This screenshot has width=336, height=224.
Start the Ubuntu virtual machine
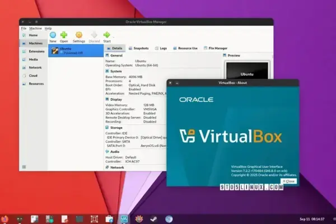107,37
